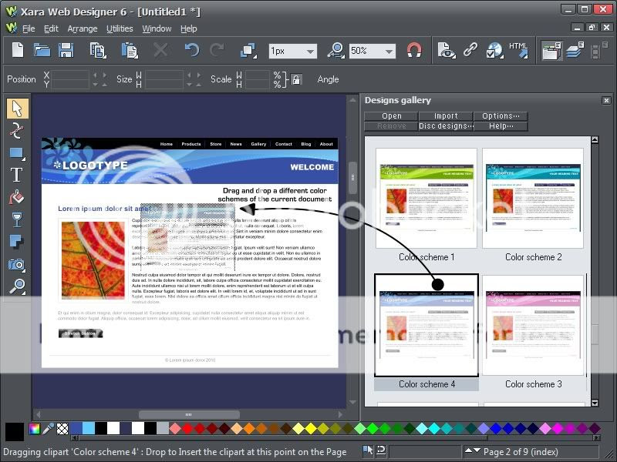Click the Page 2 of 9 (index) status text
The height and width of the screenshot is (462, 617).
click(521, 452)
